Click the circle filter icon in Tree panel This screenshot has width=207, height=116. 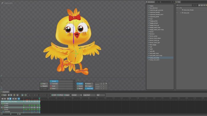(202, 5)
